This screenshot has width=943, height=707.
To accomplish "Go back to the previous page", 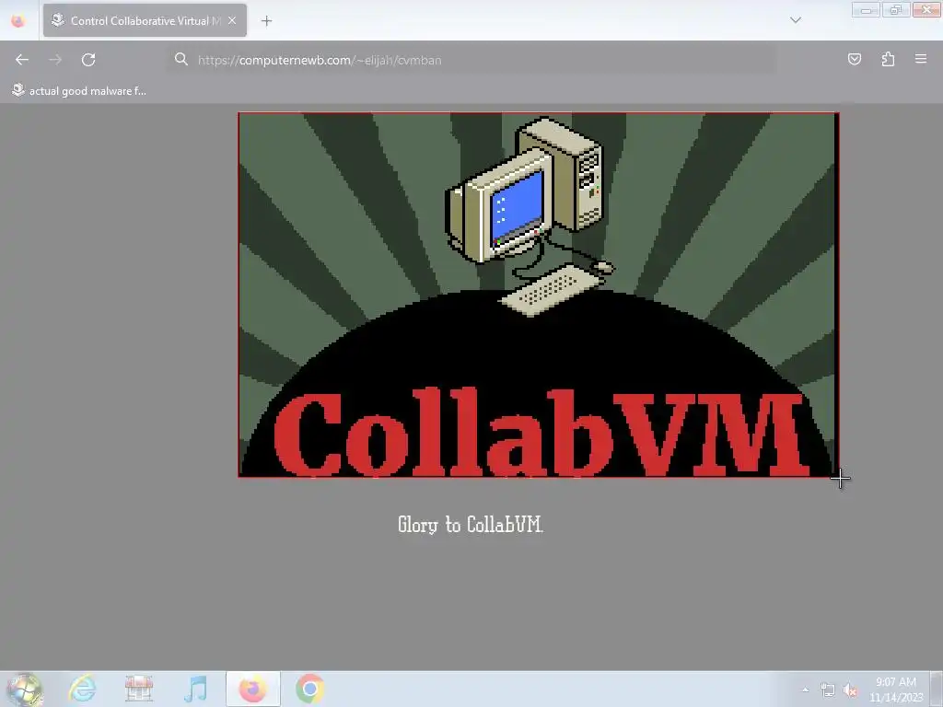I will point(22,60).
